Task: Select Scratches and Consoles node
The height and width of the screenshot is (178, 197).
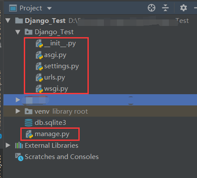Action: [x=61, y=157]
